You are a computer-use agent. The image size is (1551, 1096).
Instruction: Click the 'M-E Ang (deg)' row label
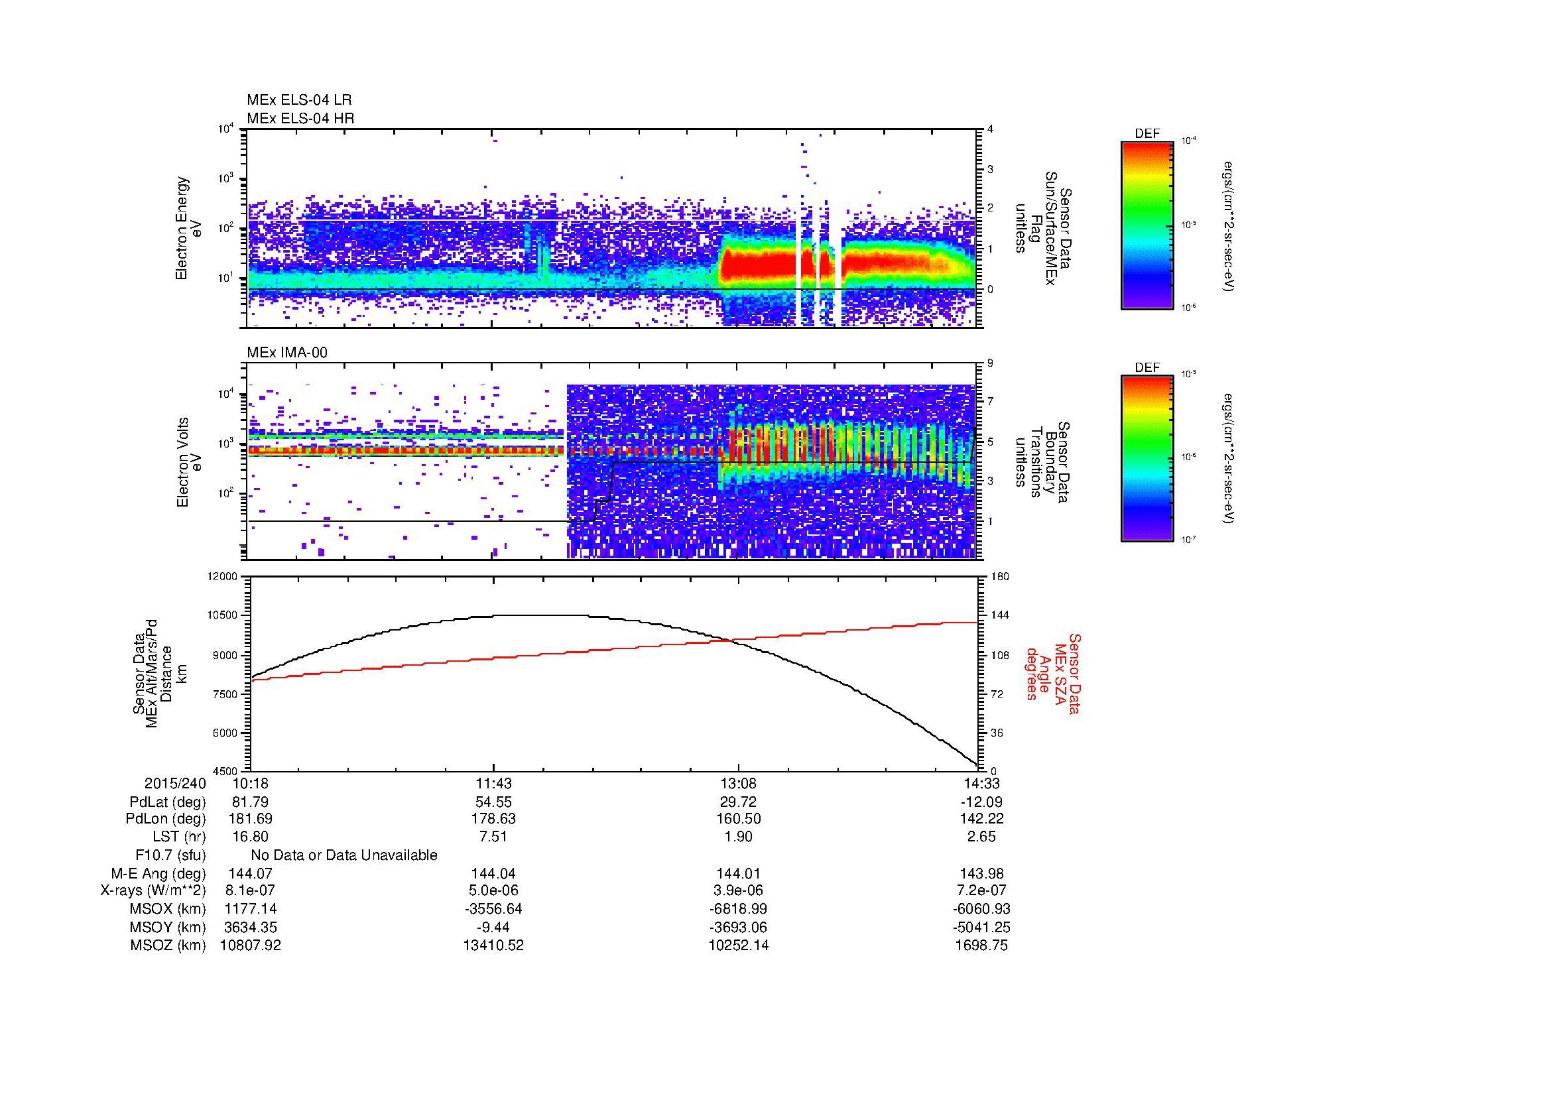(158, 874)
